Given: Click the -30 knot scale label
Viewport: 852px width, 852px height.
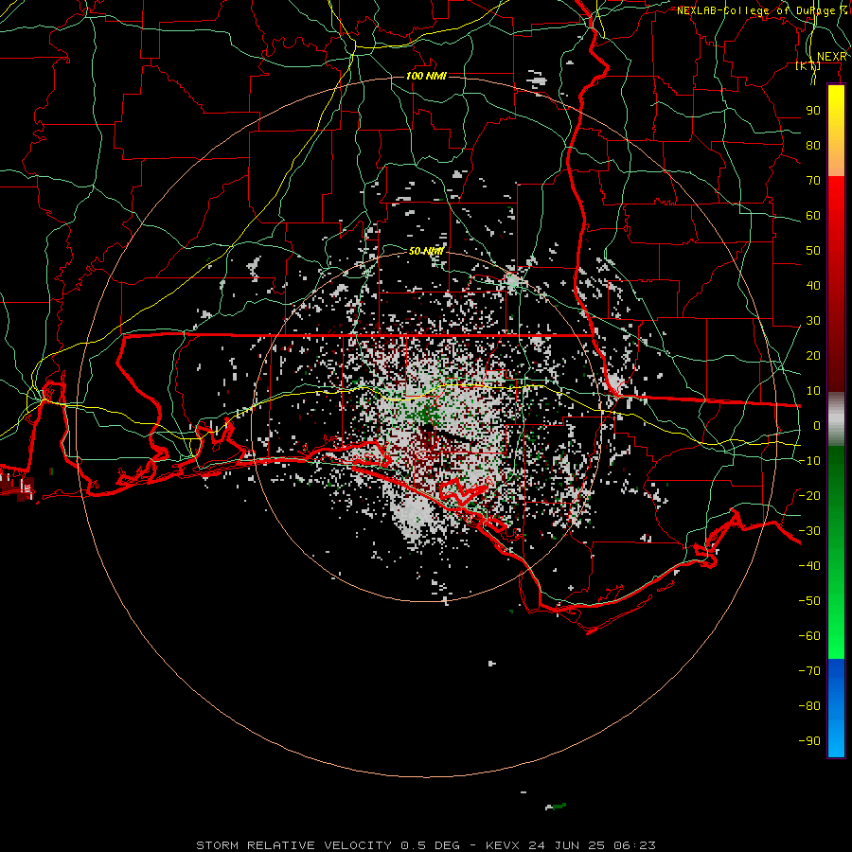Looking at the screenshot, I should click(x=809, y=531).
